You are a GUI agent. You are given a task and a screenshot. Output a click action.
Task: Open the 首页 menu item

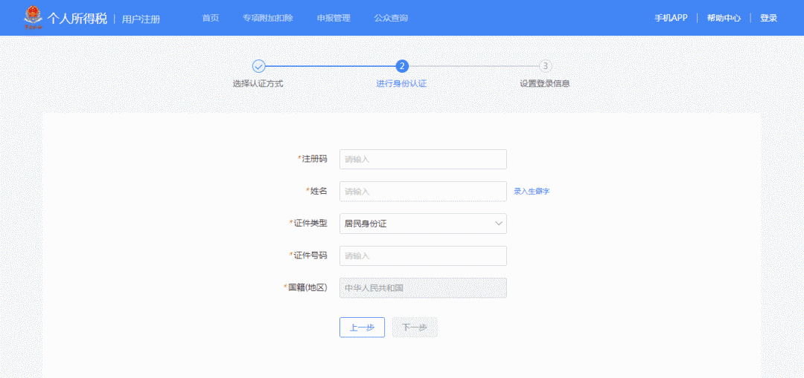pos(211,18)
